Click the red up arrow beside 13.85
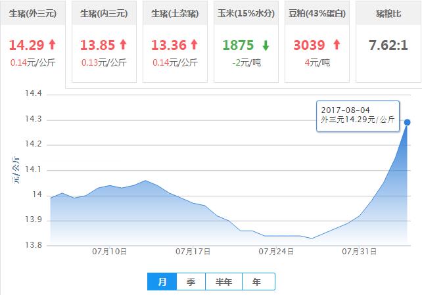This screenshot has width=422, height=295. 124,45
